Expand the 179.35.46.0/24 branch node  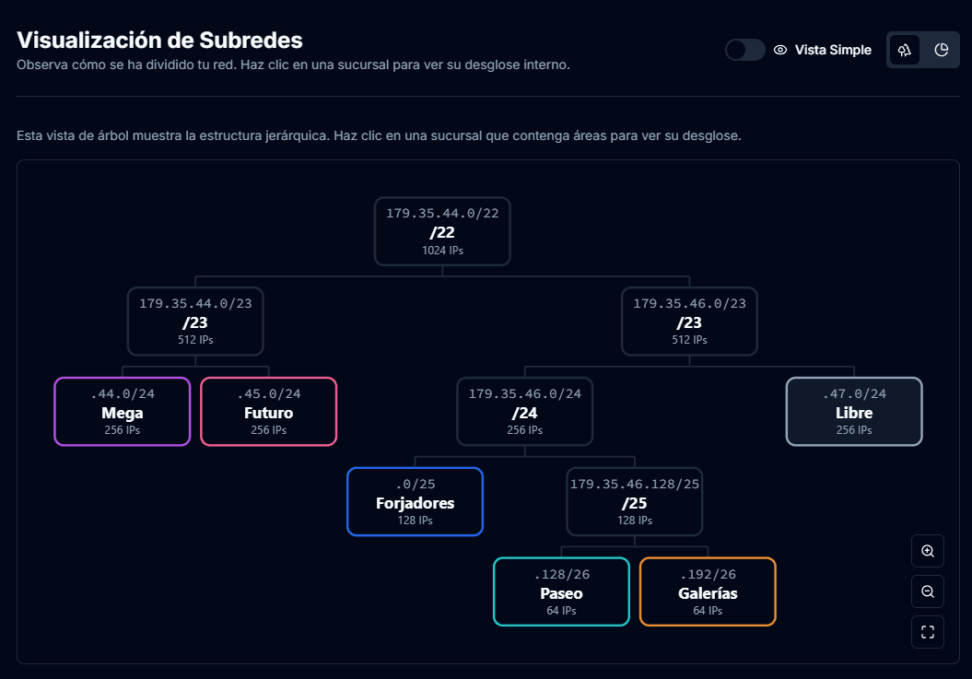[524, 411]
